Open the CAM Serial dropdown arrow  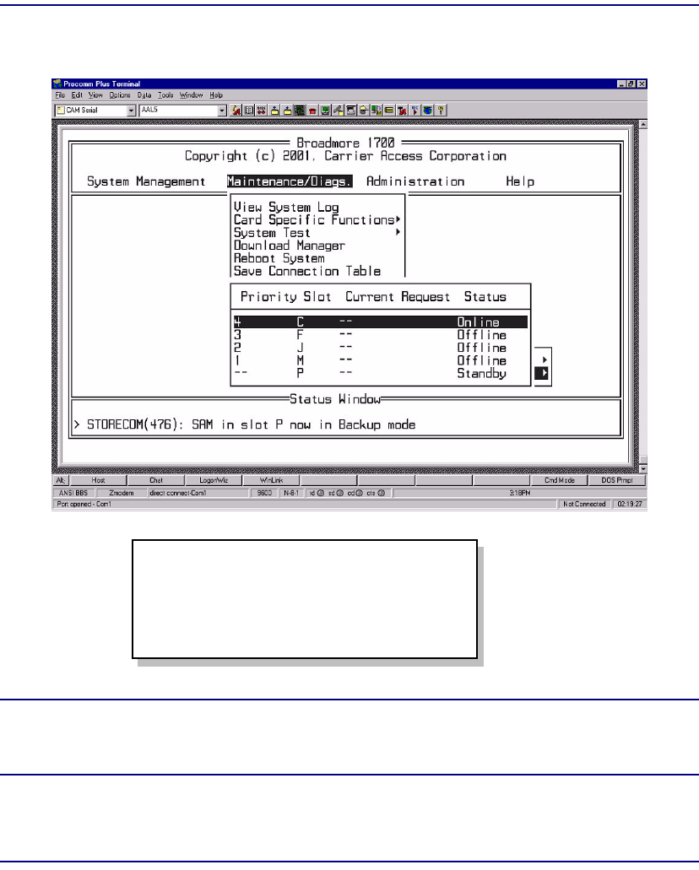pyautogui.click(x=131, y=111)
